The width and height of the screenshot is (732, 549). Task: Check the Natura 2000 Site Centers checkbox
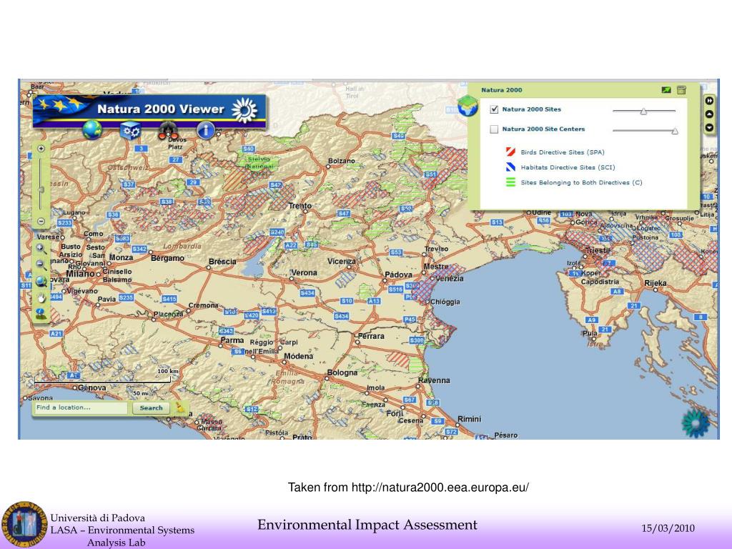coord(494,129)
